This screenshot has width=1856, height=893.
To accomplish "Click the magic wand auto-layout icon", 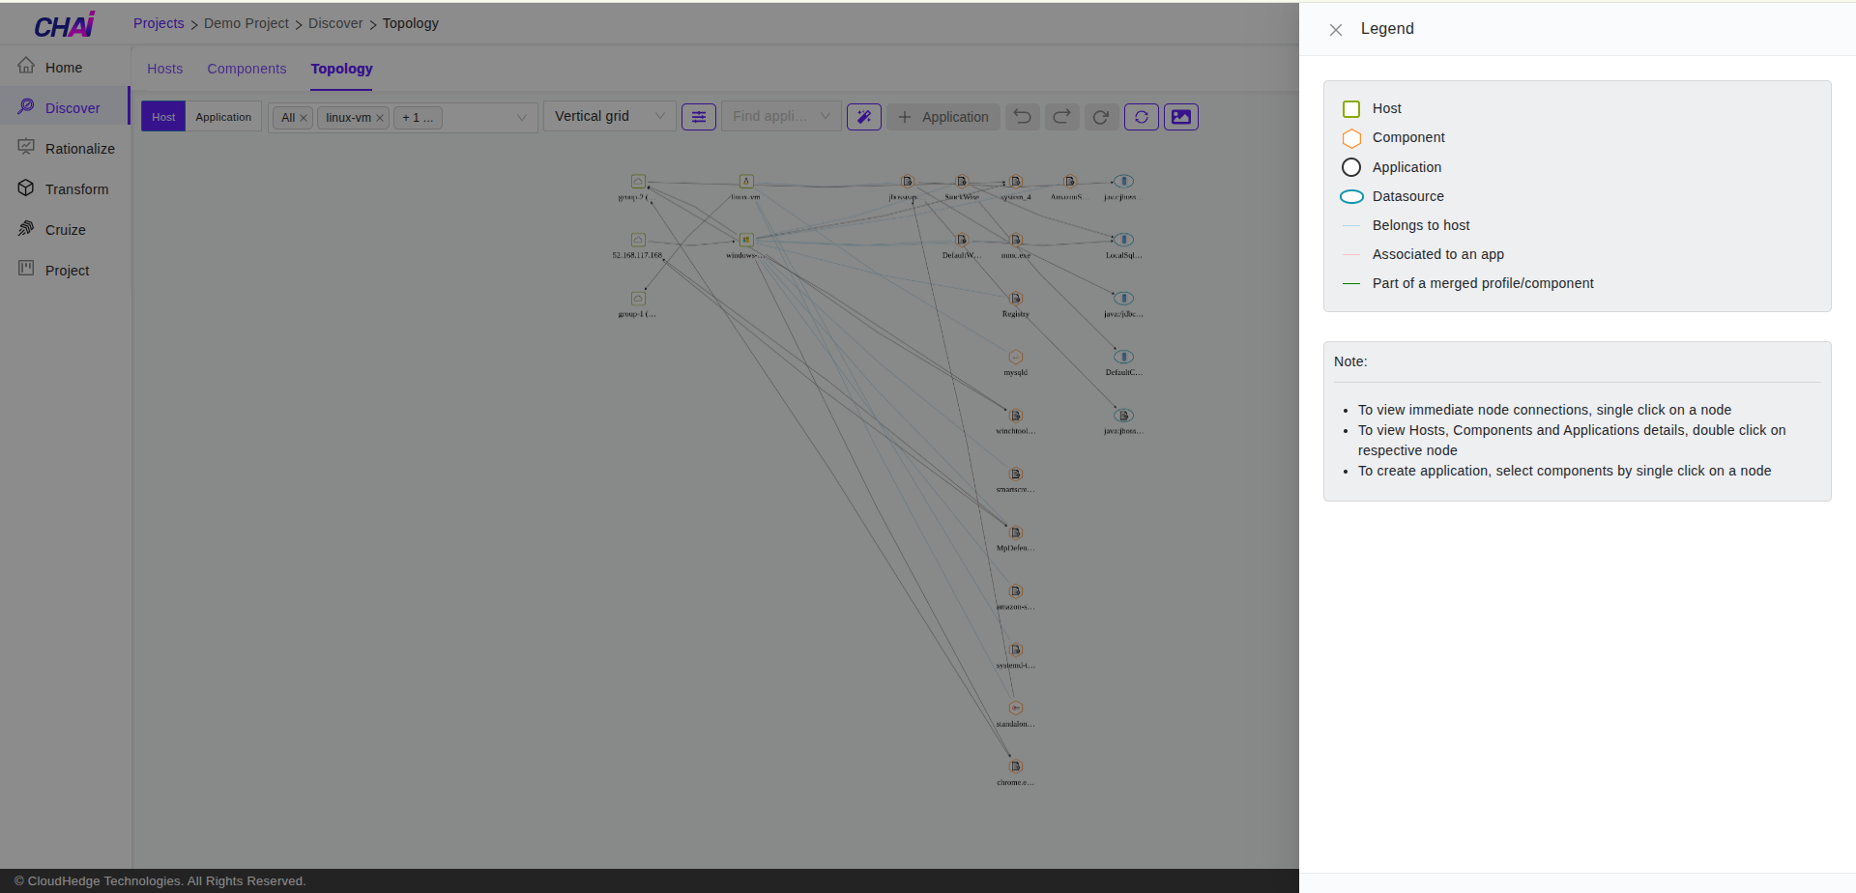I will [864, 117].
